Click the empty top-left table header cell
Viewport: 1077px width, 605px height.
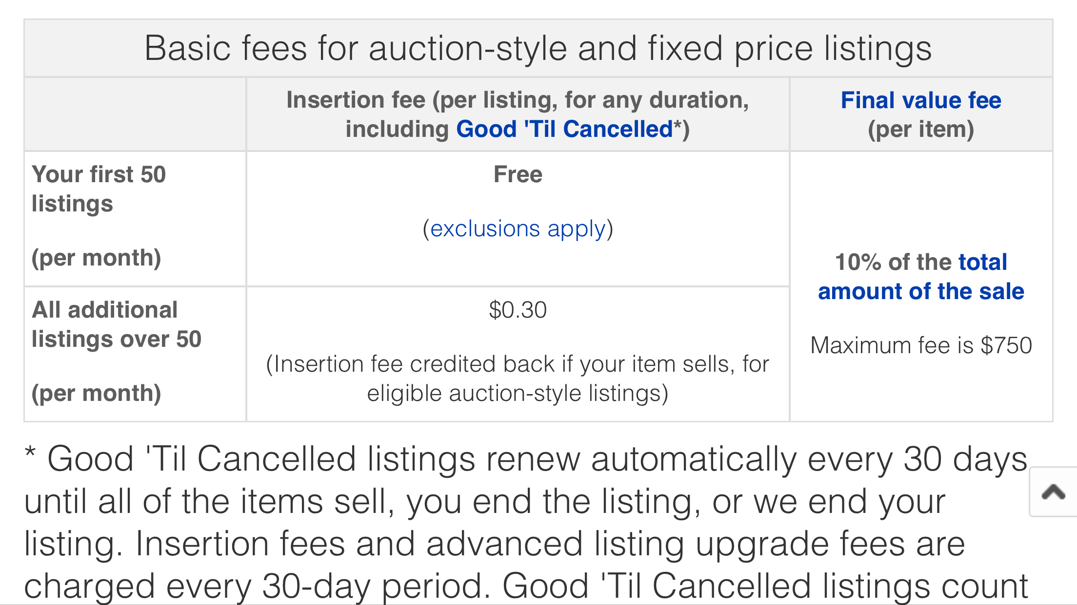[135, 114]
